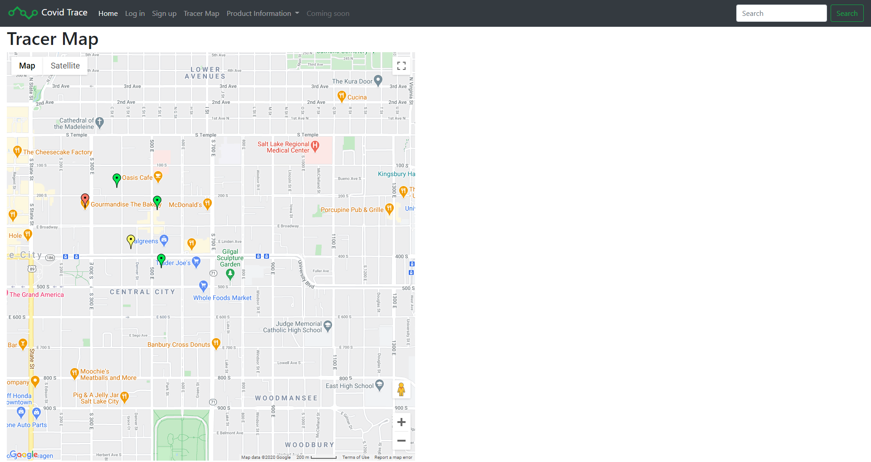Click the green Search button
The image size is (871, 462).
tap(847, 13)
